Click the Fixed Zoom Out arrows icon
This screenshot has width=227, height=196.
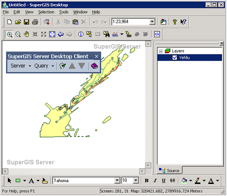point(44,34)
